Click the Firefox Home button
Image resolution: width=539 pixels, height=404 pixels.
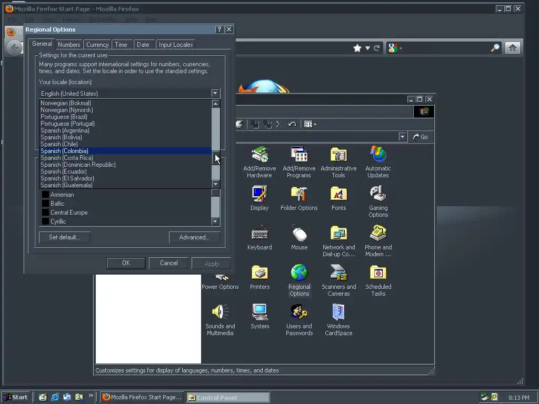tap(512, 48)
